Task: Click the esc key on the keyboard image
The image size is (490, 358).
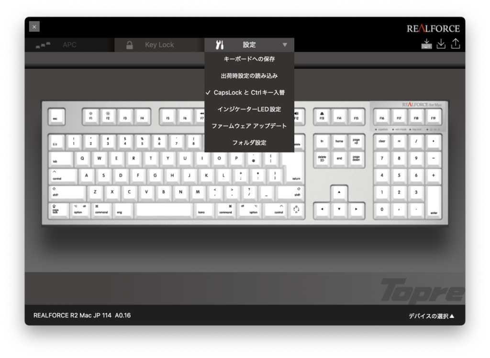Action: (x=56, y=116)
